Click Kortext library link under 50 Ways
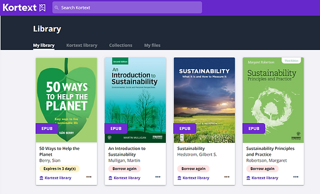 click(x=58, y=178)
